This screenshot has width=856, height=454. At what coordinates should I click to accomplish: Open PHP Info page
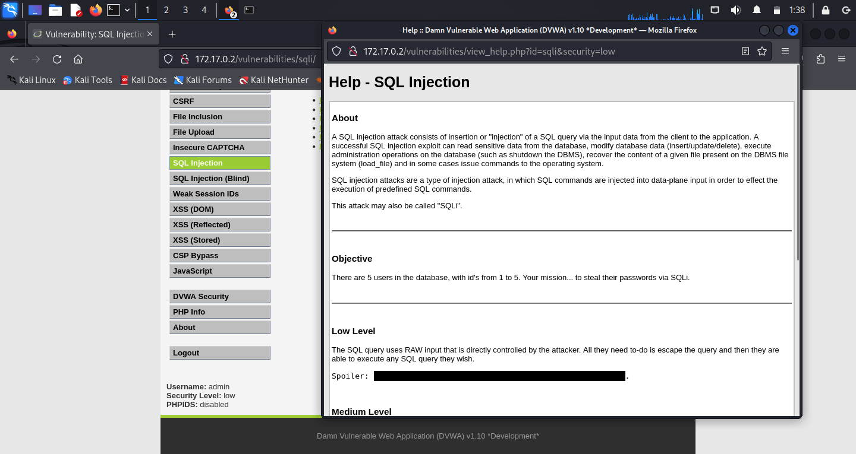tap(220, 312)
